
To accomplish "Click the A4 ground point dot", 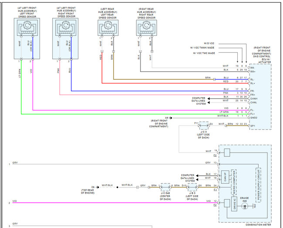I will coord(171,118).
